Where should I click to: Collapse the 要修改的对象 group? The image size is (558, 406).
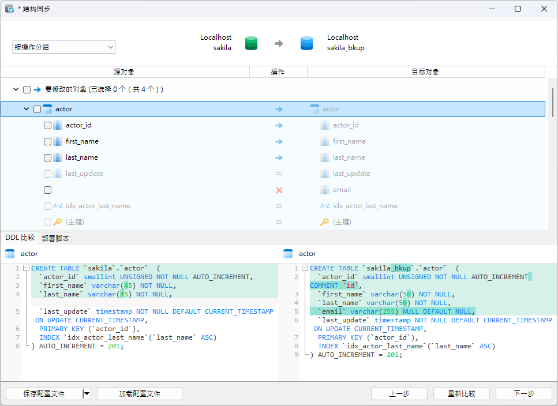16,89
